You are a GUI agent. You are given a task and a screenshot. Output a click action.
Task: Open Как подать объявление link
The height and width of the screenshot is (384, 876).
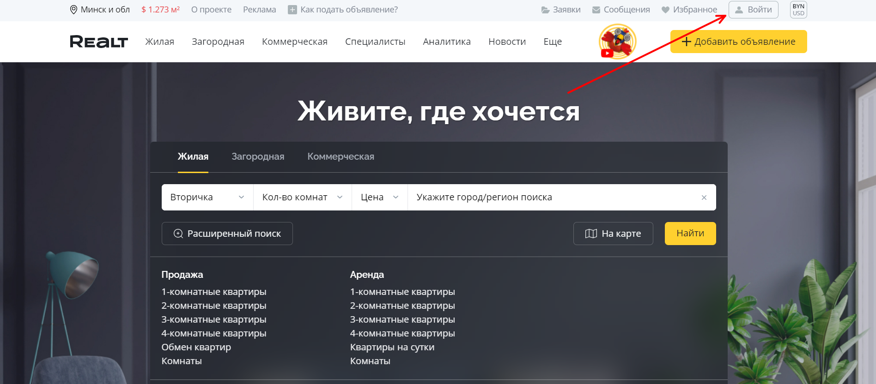coord(343,10)
